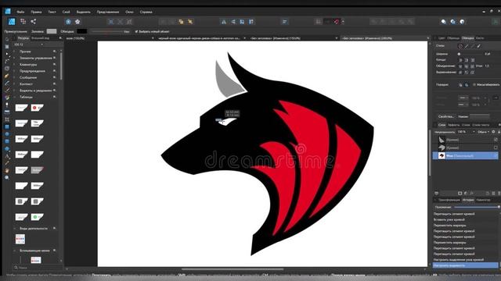Click the blue round sync defaults icon
Image resolution: width=501 pixels, height=281 pixels.
click(68, 22)
